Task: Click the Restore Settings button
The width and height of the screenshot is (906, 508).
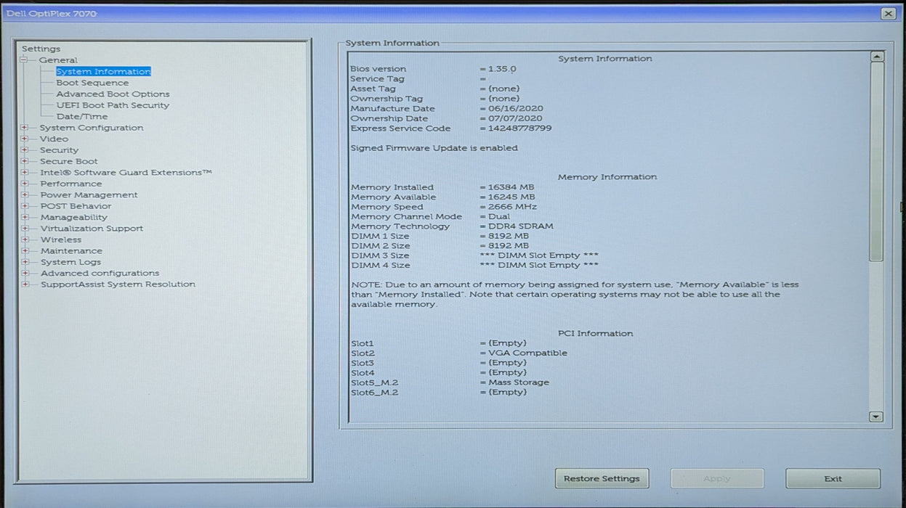Action: pos(602,478)
